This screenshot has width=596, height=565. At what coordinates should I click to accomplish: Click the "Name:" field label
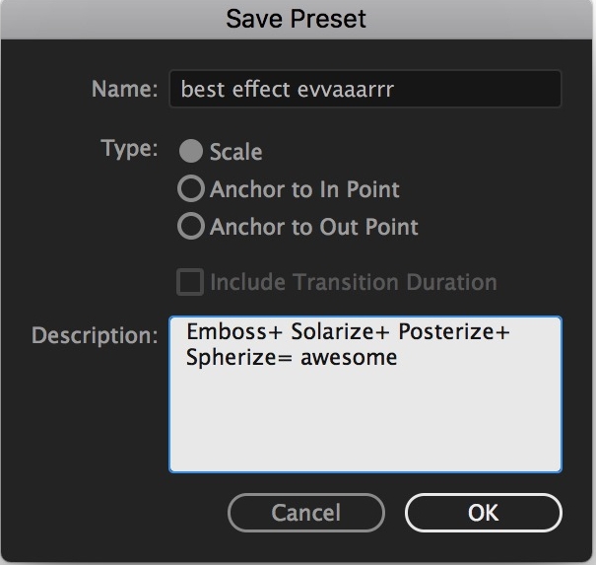pyautogui.click(x=125, y=89)
